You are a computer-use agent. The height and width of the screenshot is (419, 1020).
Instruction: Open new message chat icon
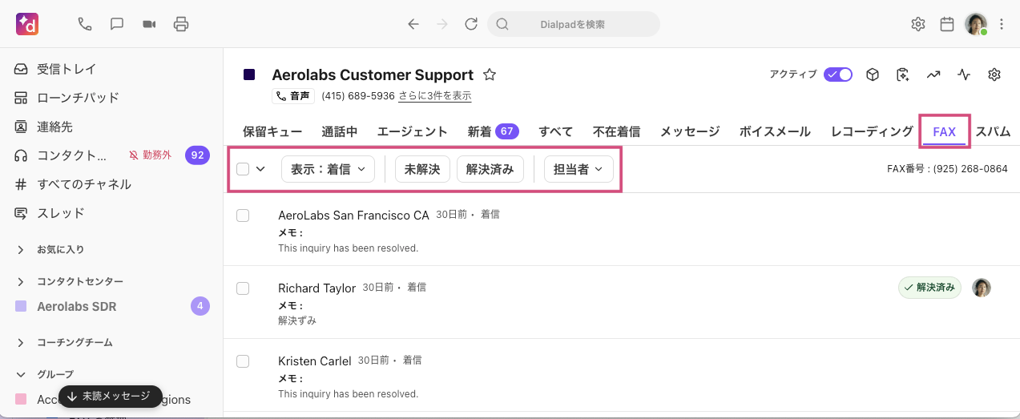[117, 24]
